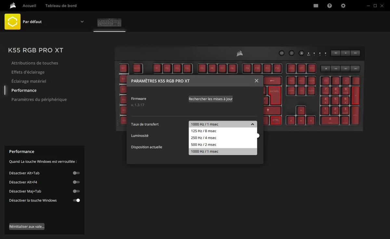The width and height of the screenshot is (390, 239).
Task: Select the K55 keyboard device thumbnail
Action: click(110, 23)
